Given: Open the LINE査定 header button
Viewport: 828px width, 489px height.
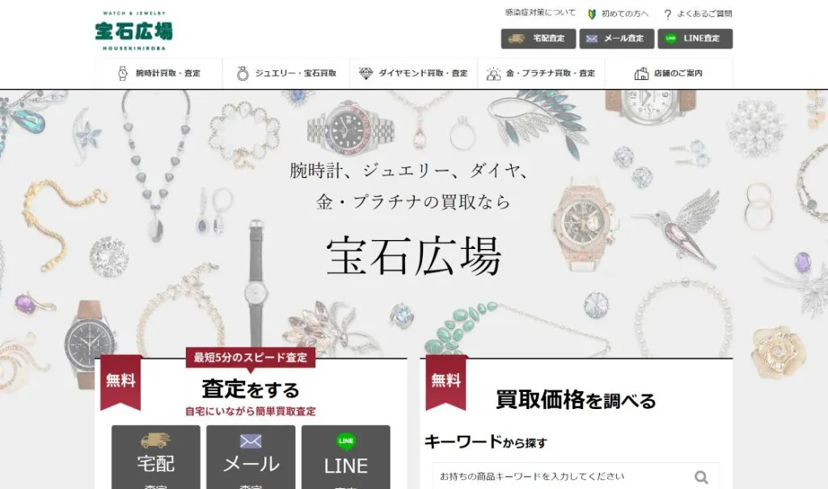Looking at the screenshot, I should click(x=695, y=39).
